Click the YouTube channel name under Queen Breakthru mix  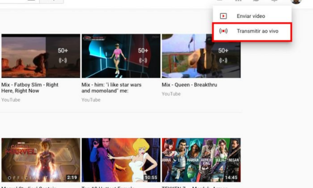(x=171, y=94)
